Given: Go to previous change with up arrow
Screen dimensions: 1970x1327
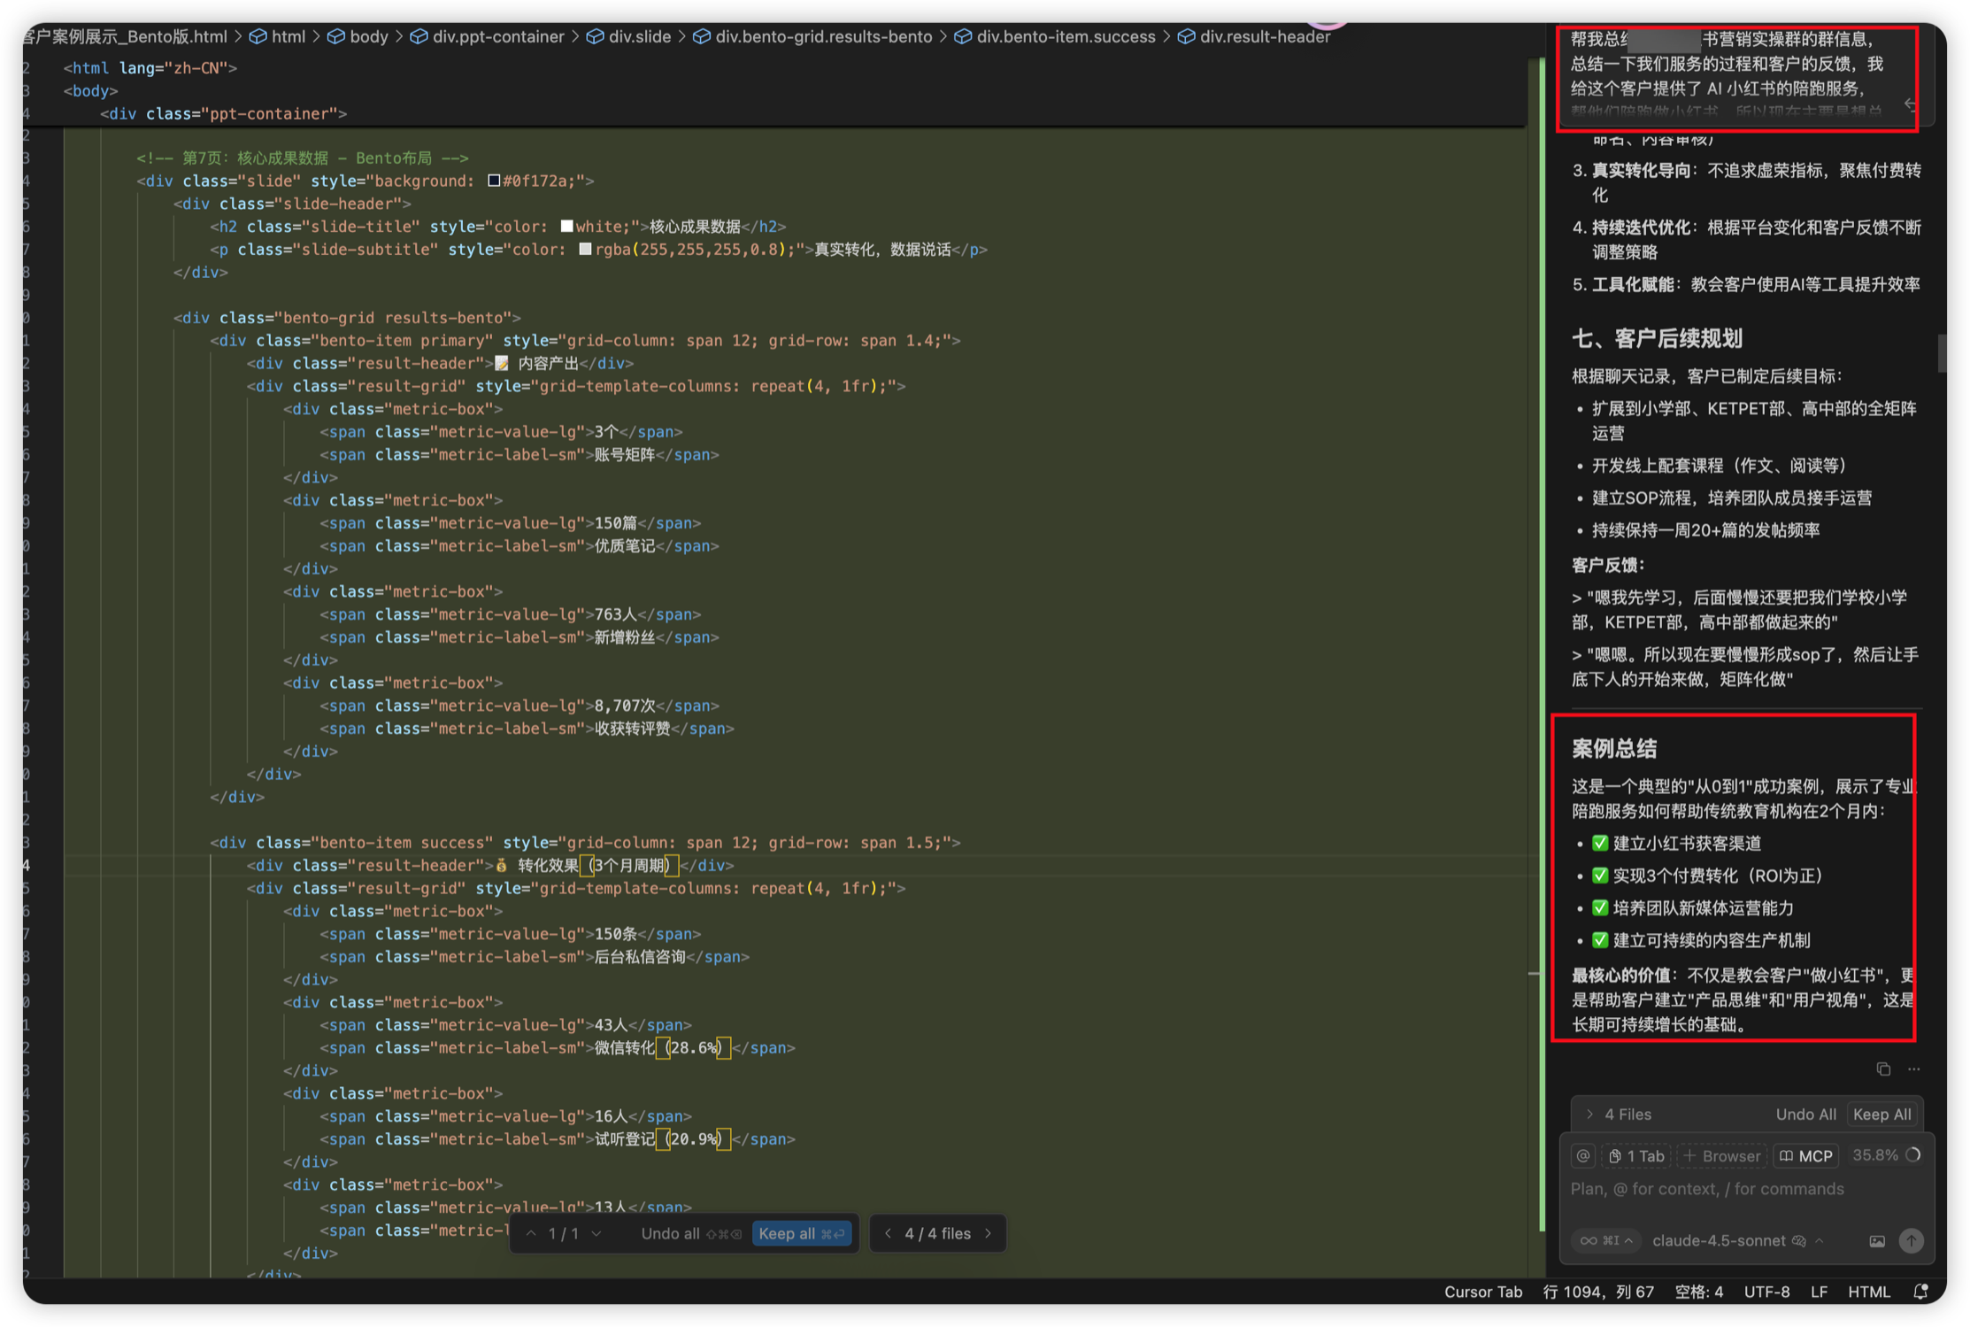Looking at the screenshot, I should coord(531,1233).
